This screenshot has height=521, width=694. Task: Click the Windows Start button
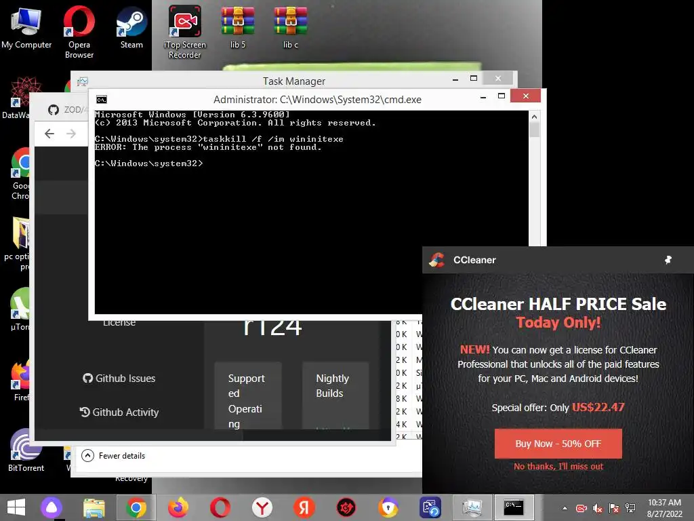pos(16,507)
